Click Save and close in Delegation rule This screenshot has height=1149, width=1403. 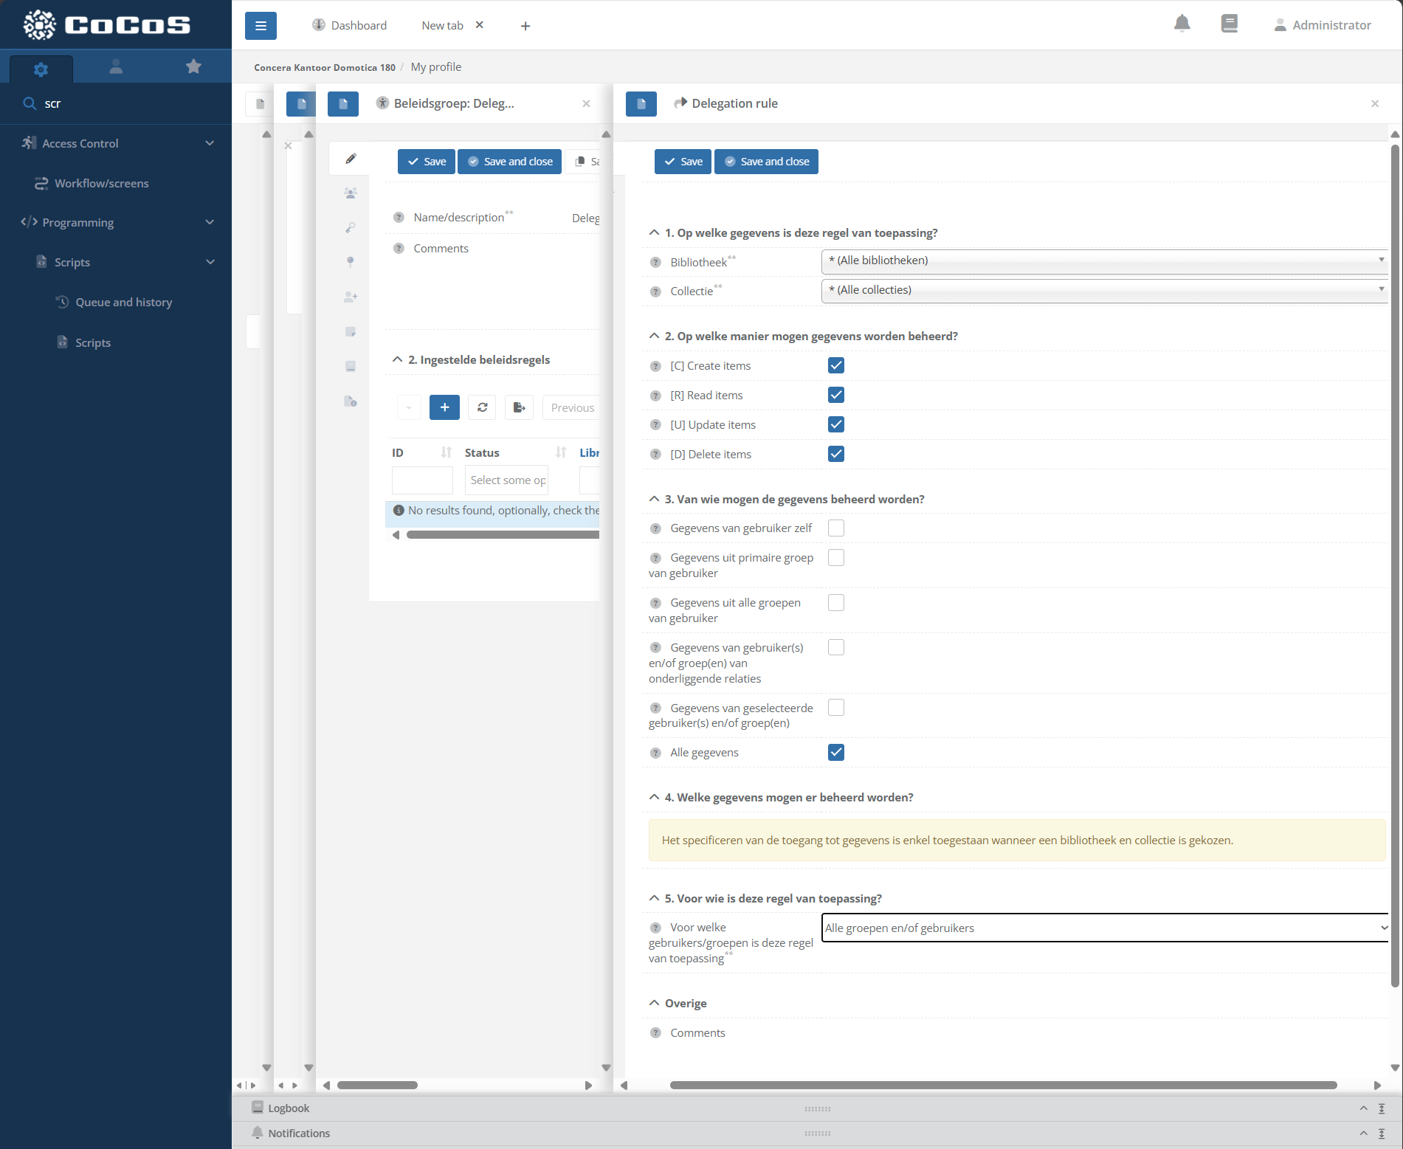[766, 162]
